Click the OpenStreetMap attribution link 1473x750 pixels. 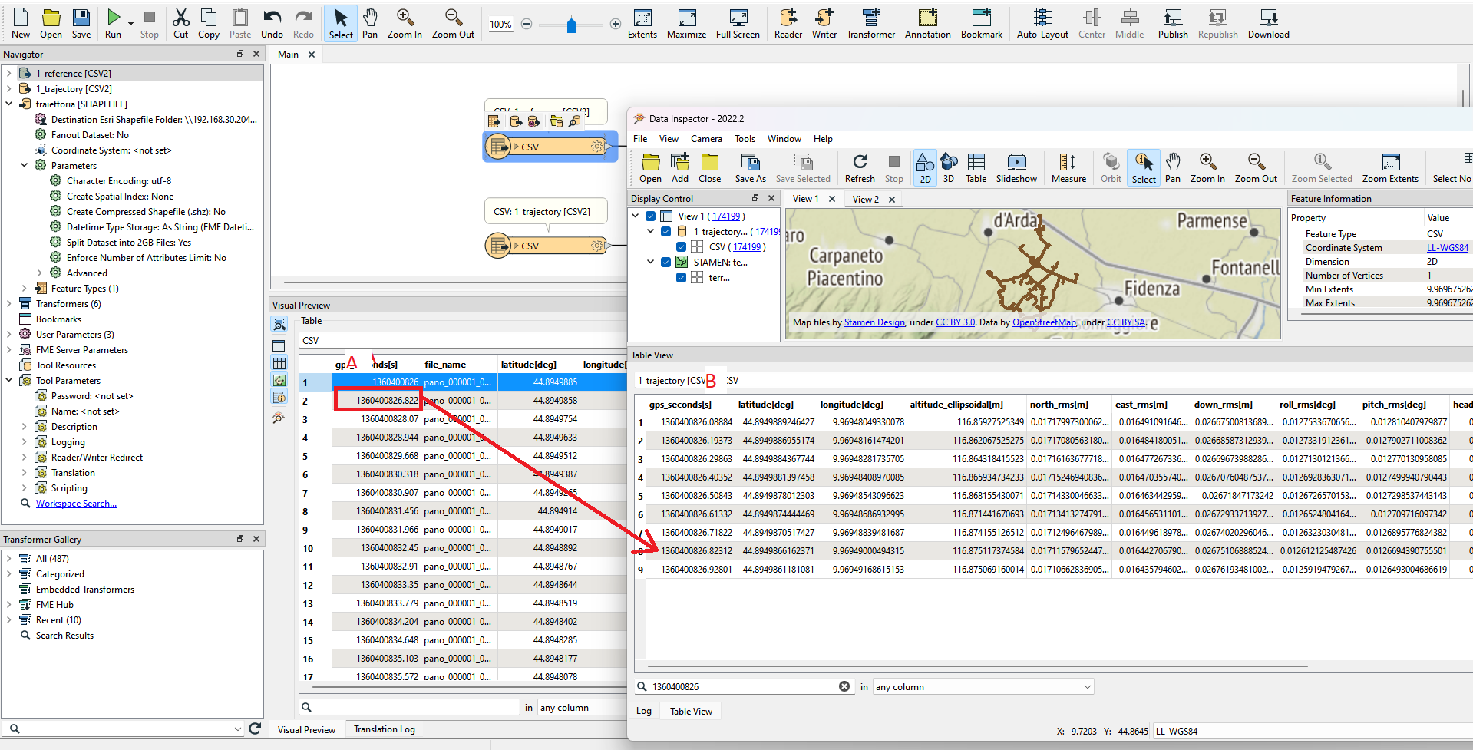(1044, 322)
